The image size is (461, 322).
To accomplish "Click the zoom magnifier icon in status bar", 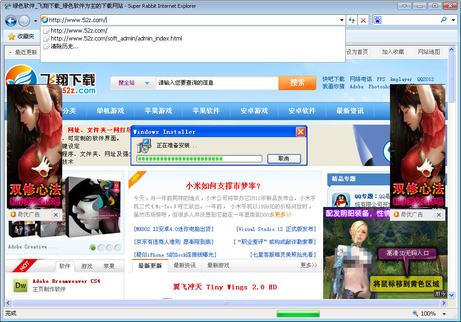I will (415, 314).
